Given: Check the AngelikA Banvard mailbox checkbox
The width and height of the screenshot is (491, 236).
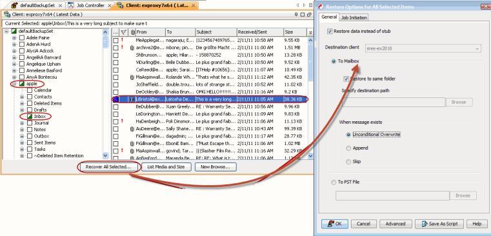Looking at the screenshot, I should pyautogui.click(x=21, y=57).
